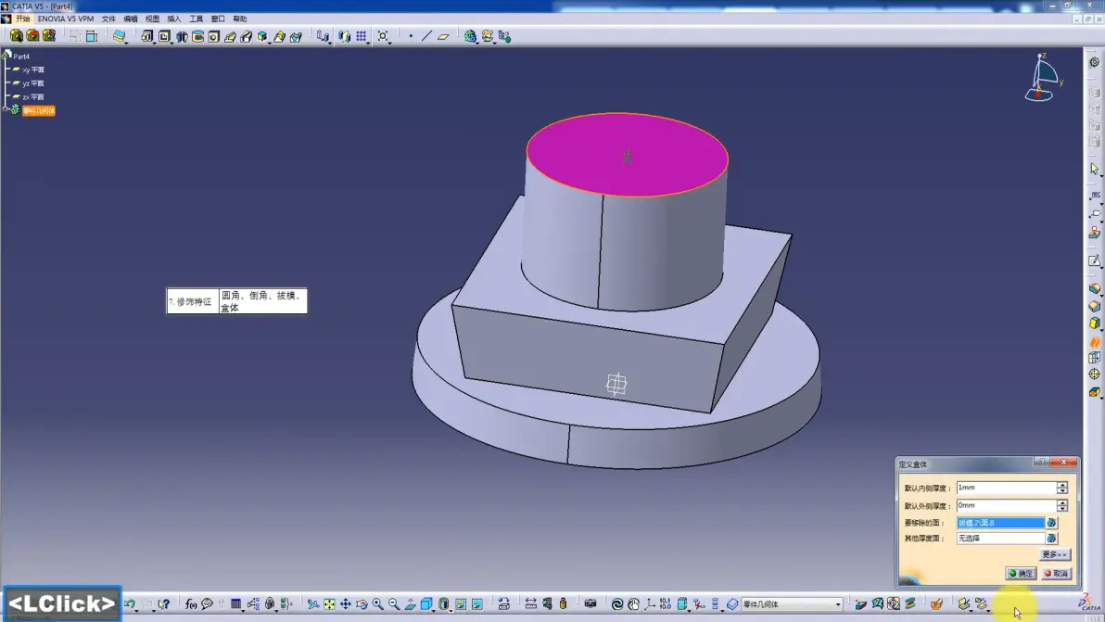Click the magenta top face of the cylinder
1105x622 pixels.
628,155
